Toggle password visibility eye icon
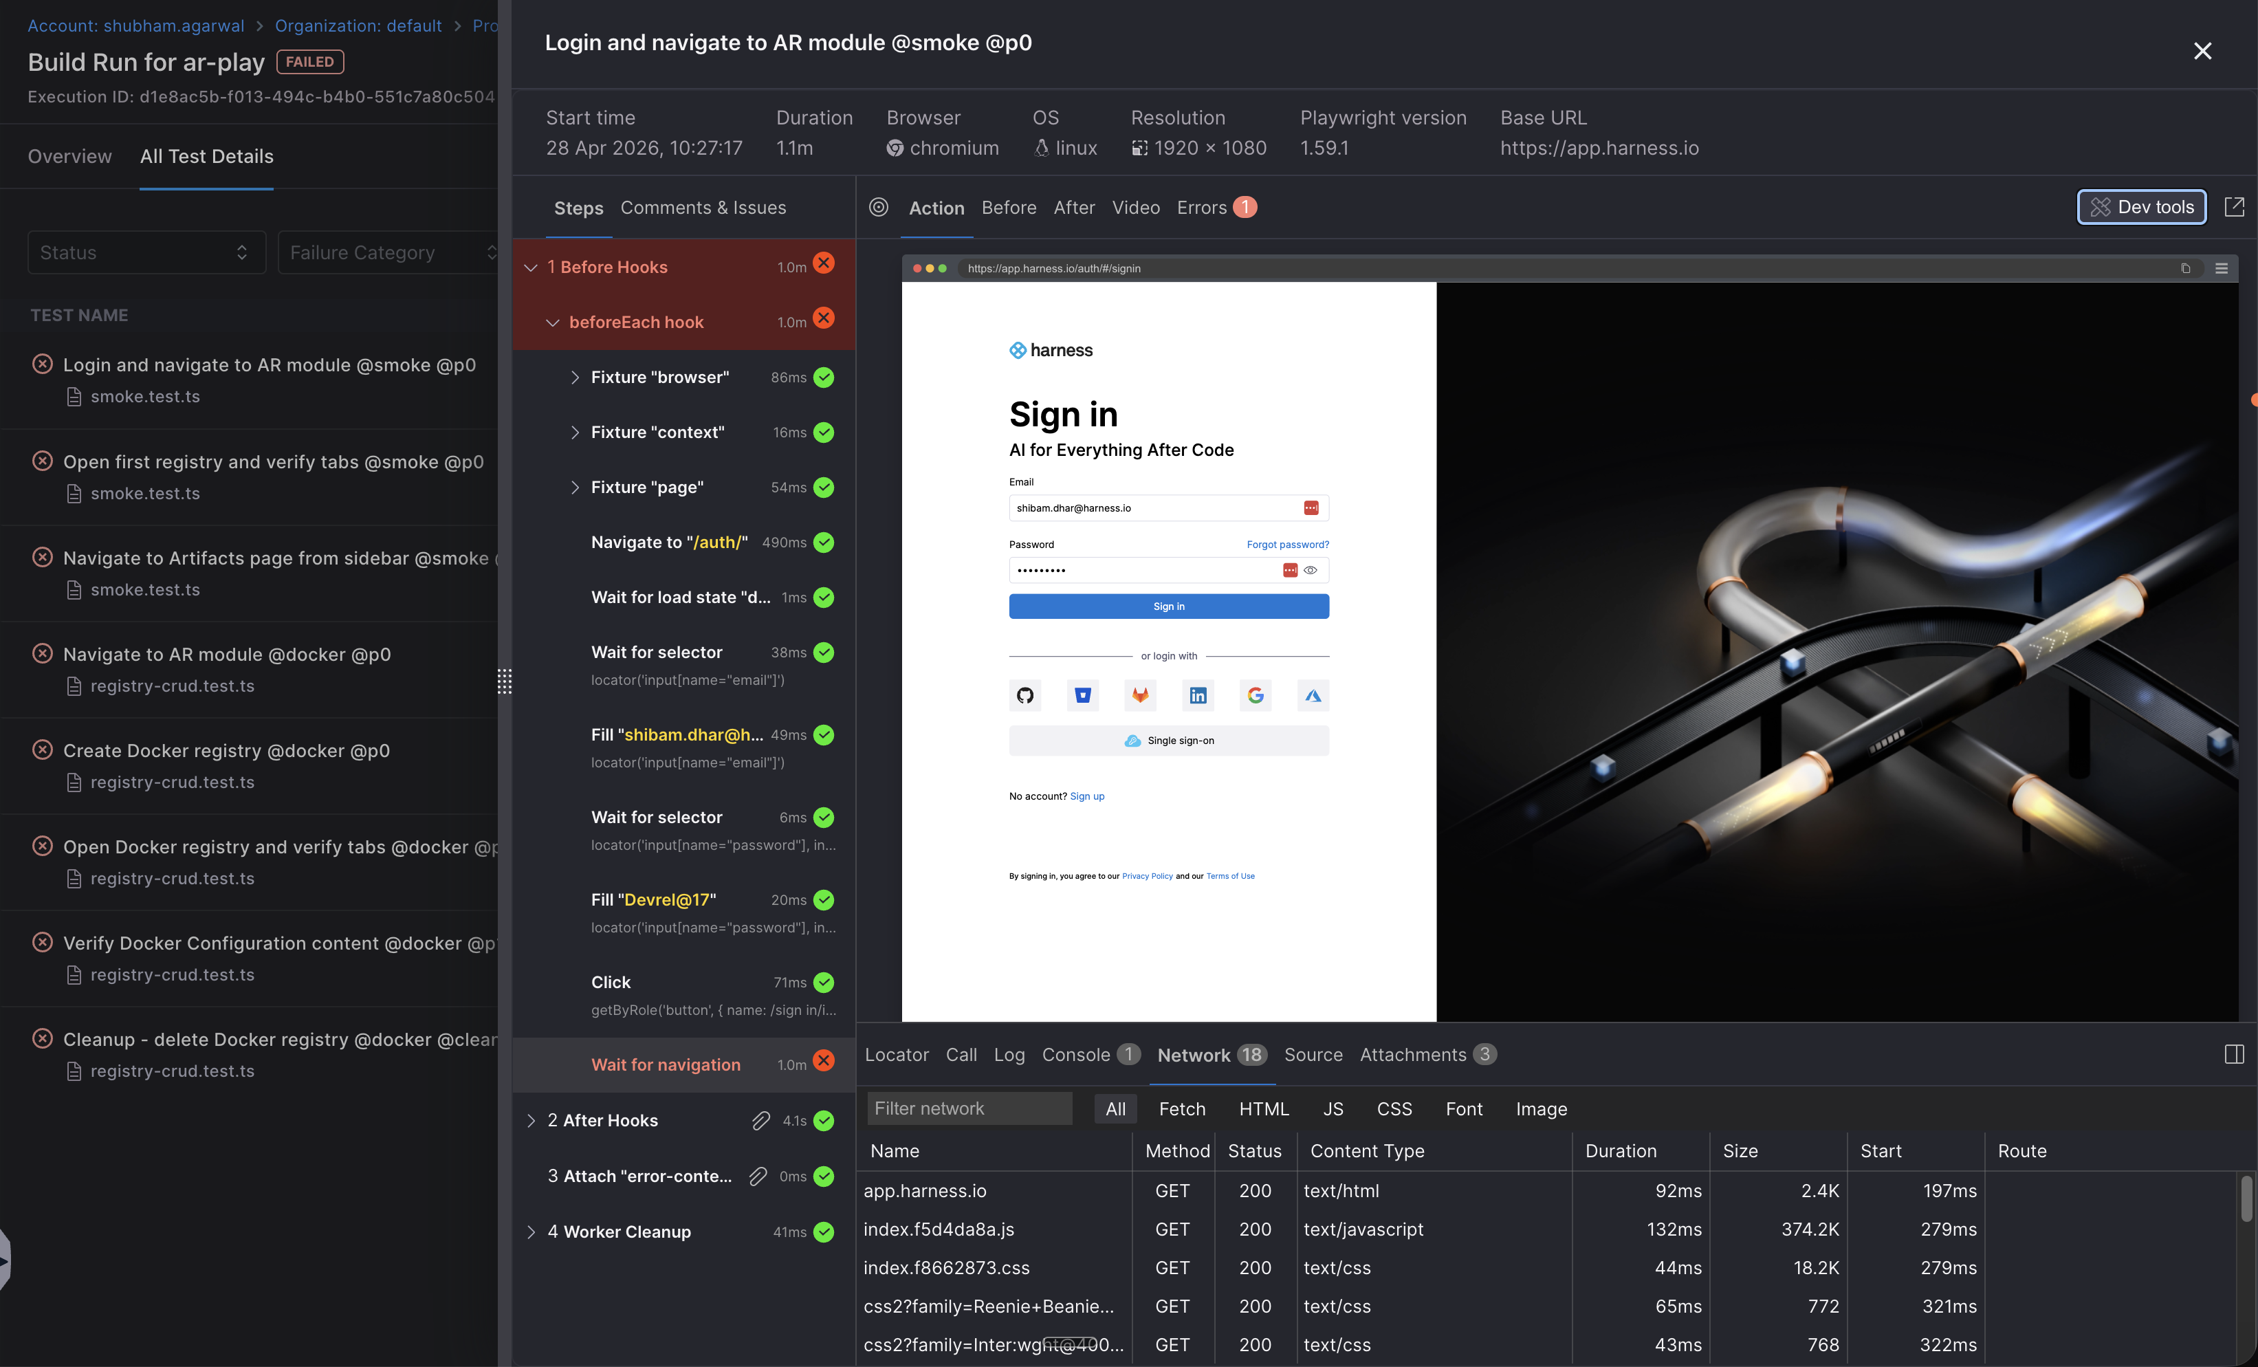The width and height of the screenshot is (2258, 1367). [x=1311, y=570]
